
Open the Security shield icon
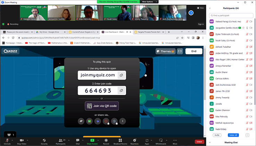click(44, 140)
